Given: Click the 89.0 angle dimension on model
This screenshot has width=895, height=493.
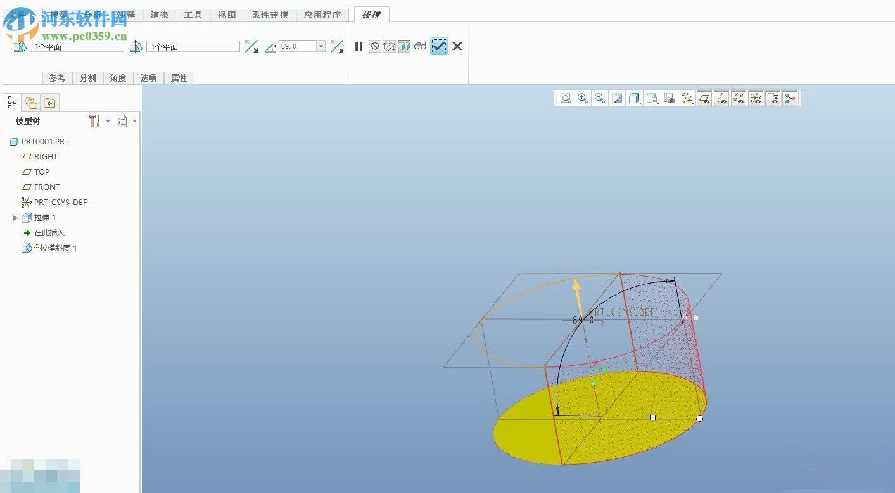Looking at the screenshot, I should click(583, 321).
